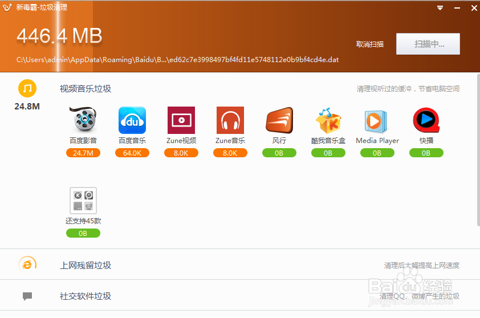Click the 清理视听过的缓冲 description text
This screenshot has height=318, width=480.
click(408, 89)
